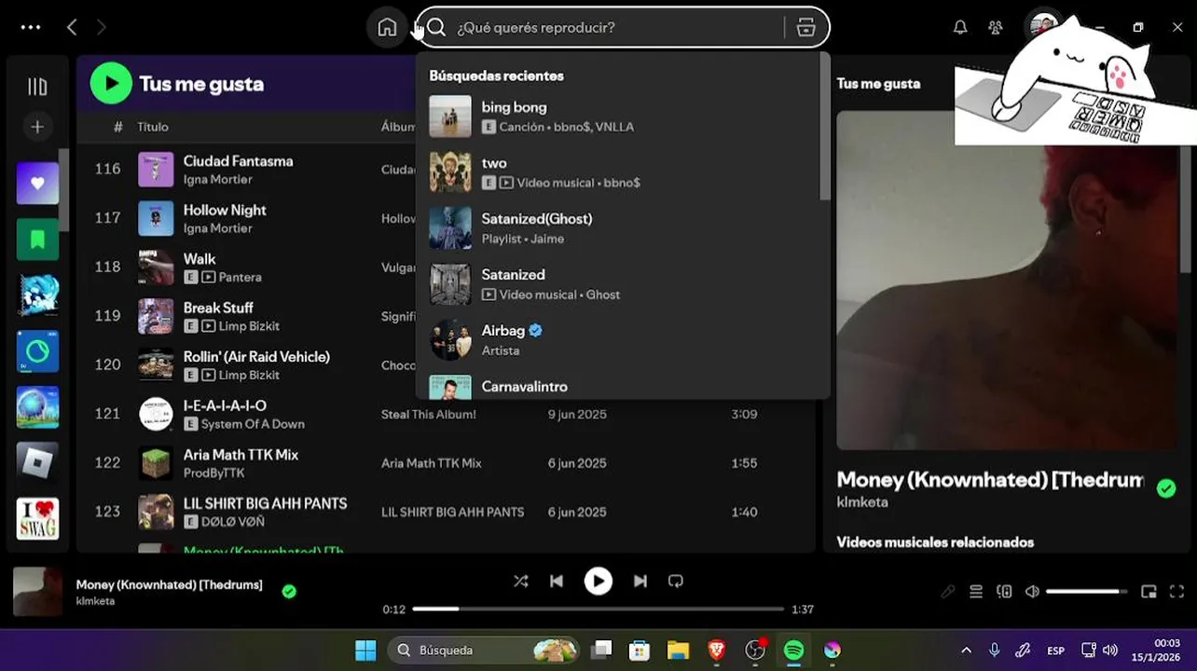Show hidden tray icons chevron
The height and width of the screenshot is (671, 1197).
[x=967, y=650]
